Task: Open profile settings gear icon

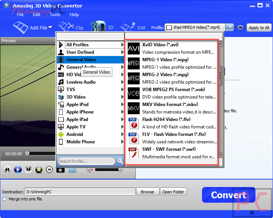Action: (x=240, y=28)
